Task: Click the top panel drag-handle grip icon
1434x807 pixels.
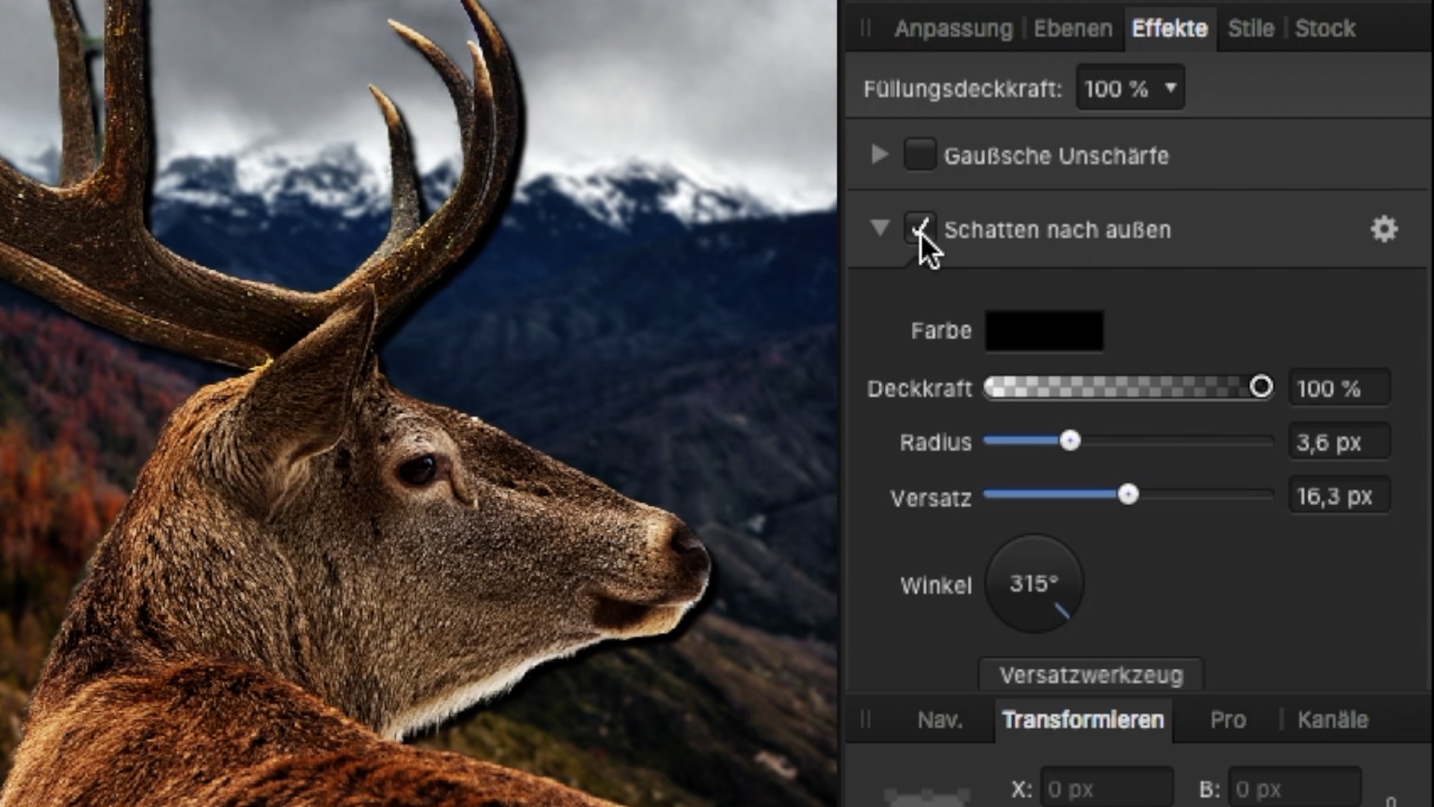Action: tap(866, 28)
